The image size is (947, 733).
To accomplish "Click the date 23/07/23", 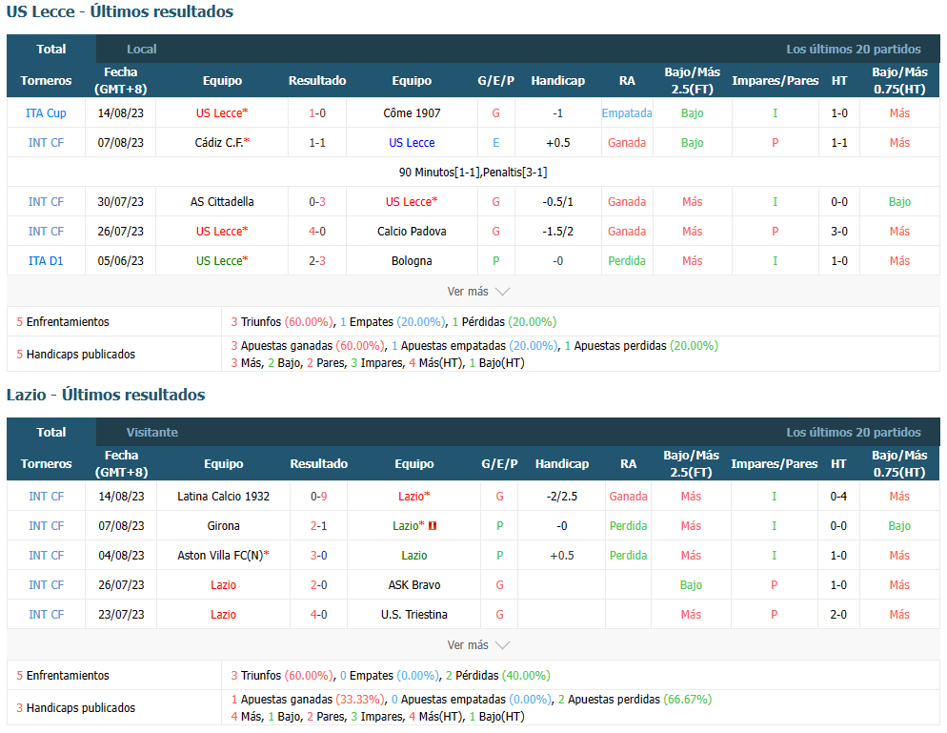I will [121, 615].
